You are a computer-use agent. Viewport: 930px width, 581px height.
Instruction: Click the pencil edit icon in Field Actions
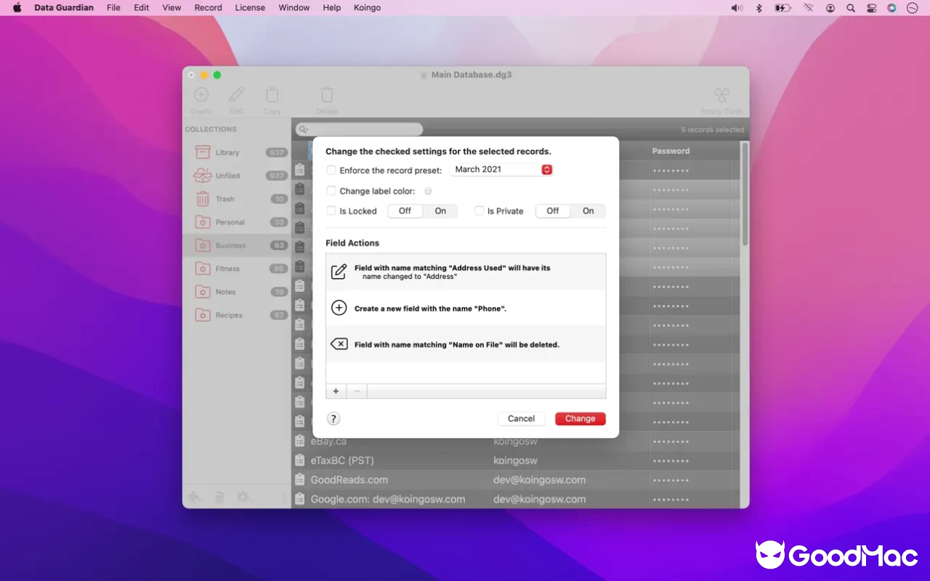click(x=339, y=272)
